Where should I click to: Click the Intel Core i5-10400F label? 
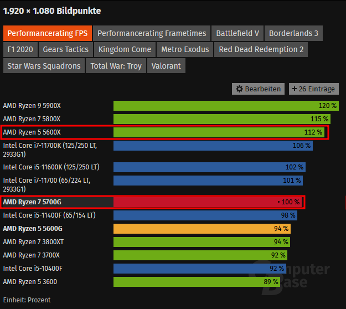pos(33,269)
